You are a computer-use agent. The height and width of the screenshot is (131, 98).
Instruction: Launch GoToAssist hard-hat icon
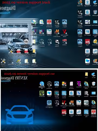[x=95, y=41]
